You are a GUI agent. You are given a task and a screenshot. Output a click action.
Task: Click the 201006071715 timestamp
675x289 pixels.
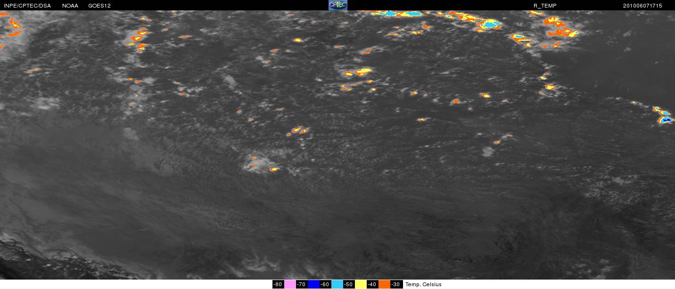642,6
